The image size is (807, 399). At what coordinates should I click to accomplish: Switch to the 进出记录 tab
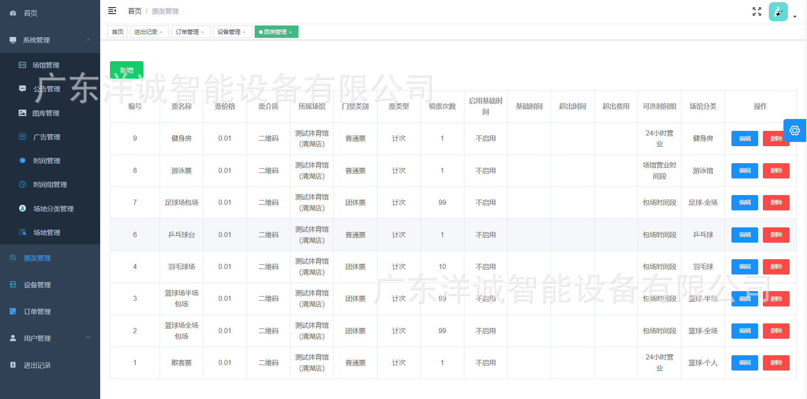coord(146,31)
